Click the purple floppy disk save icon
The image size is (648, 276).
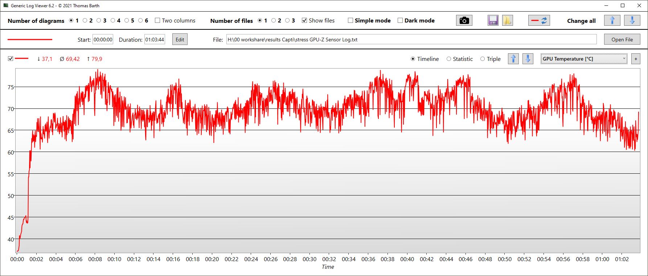(493, 21)
